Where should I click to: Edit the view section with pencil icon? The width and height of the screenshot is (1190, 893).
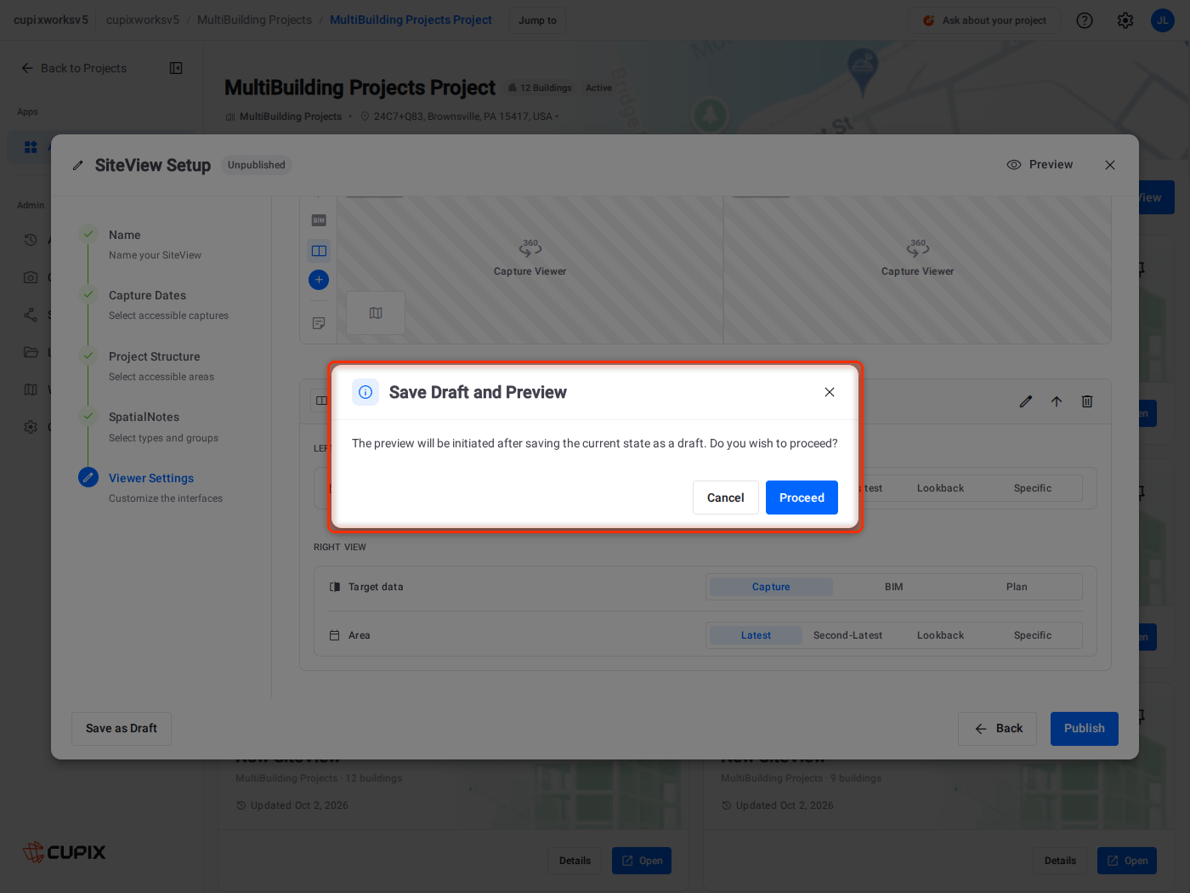point(1026,401)
